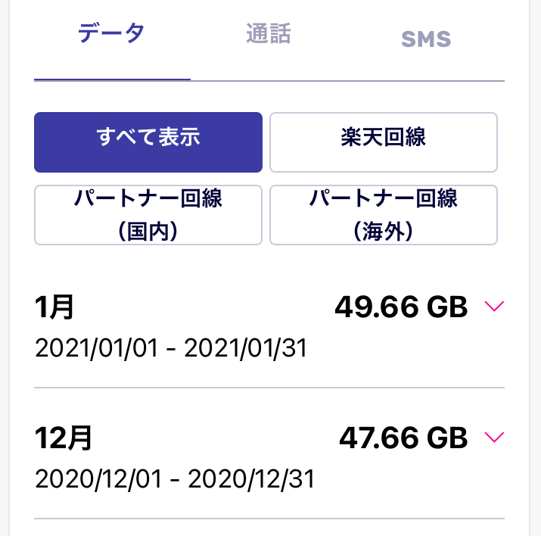The height and width of the screenshot is (536, 541).
Task: Filter by パートナー回線(国内)
Action: click(148, 215)
